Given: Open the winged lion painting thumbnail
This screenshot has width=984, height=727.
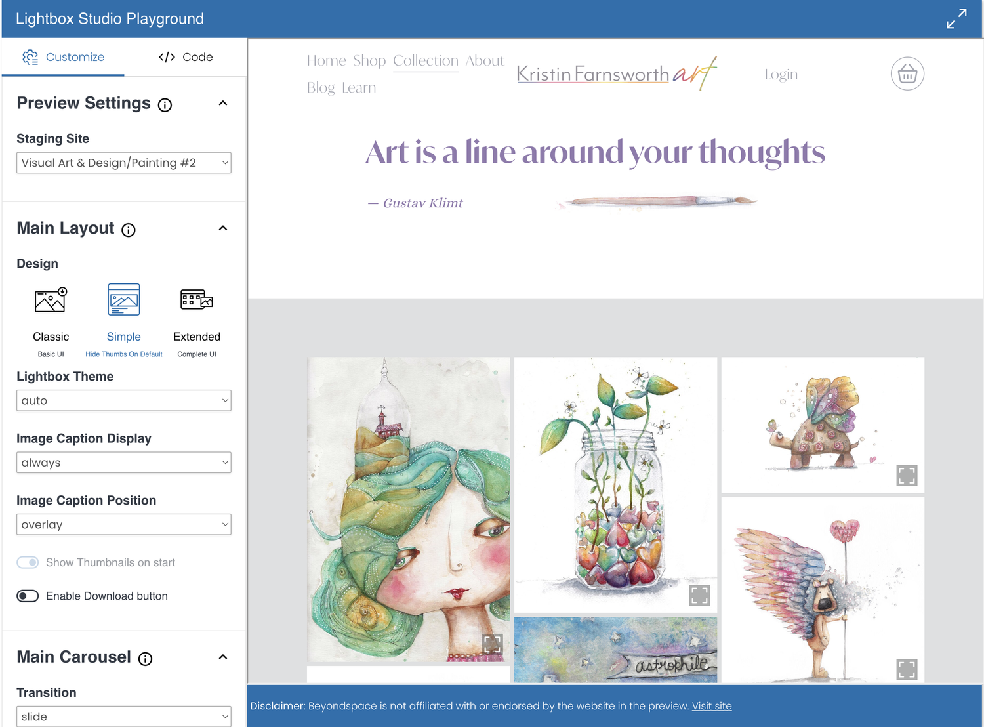Looking at the screenshot, I should tap(823, 590).
